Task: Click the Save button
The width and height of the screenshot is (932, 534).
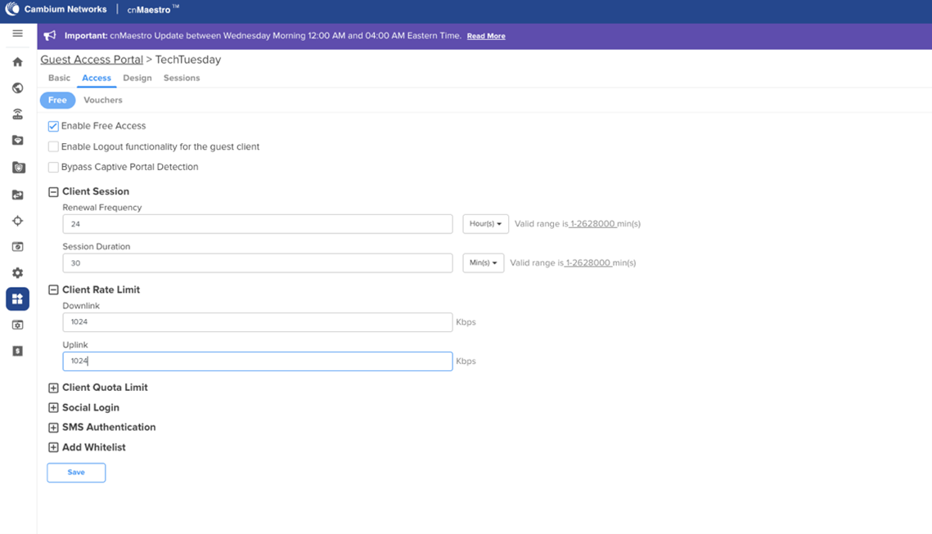Action: coord(76,473)
